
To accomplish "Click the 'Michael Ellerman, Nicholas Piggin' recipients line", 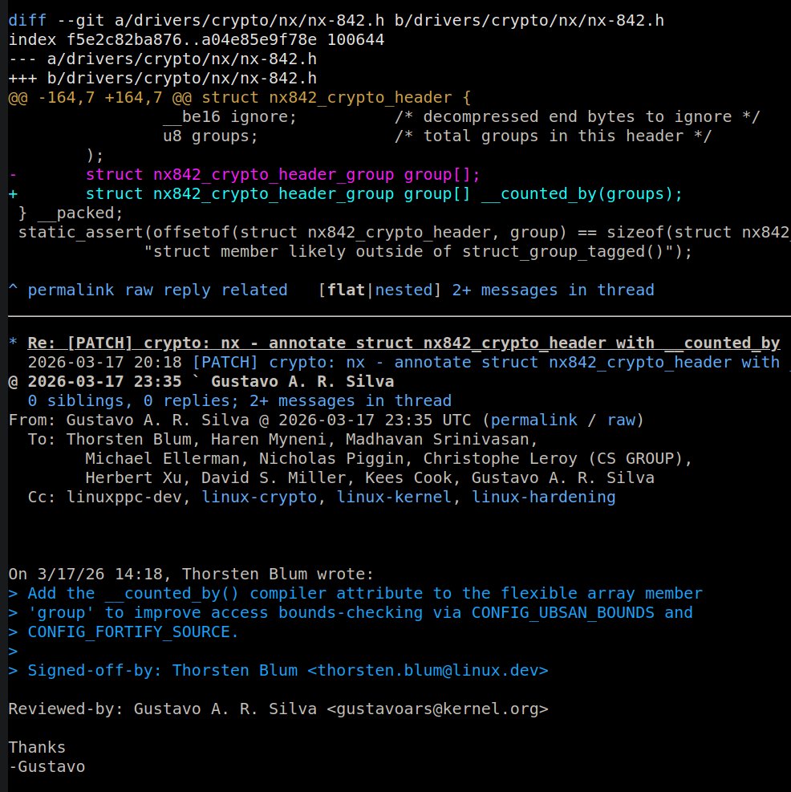I will click(x=389, y=459).
